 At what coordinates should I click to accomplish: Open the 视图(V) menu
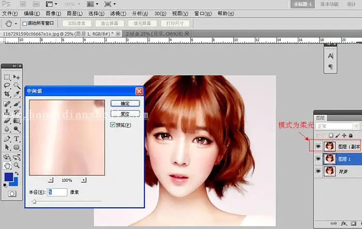click(180, 13)
